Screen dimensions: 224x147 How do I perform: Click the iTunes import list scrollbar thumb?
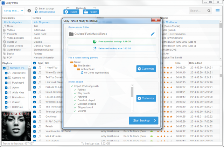pos(132,92)
